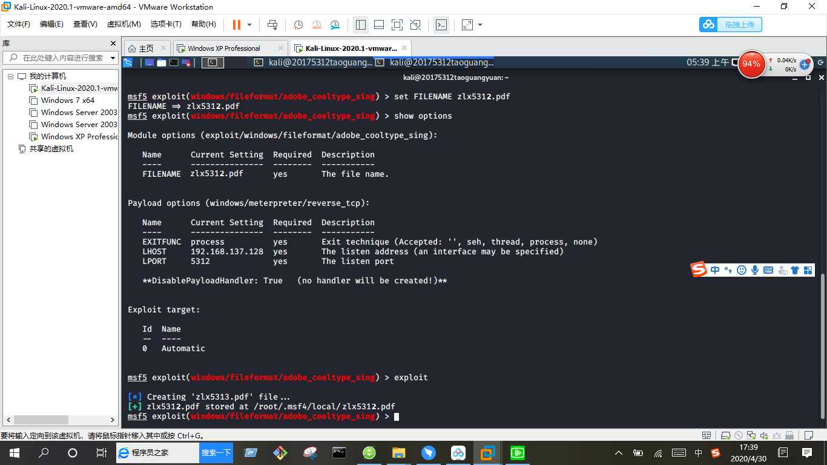Open the 选项卡(T) menu
This screenshot has width=827, height=465.
[166, 24]
